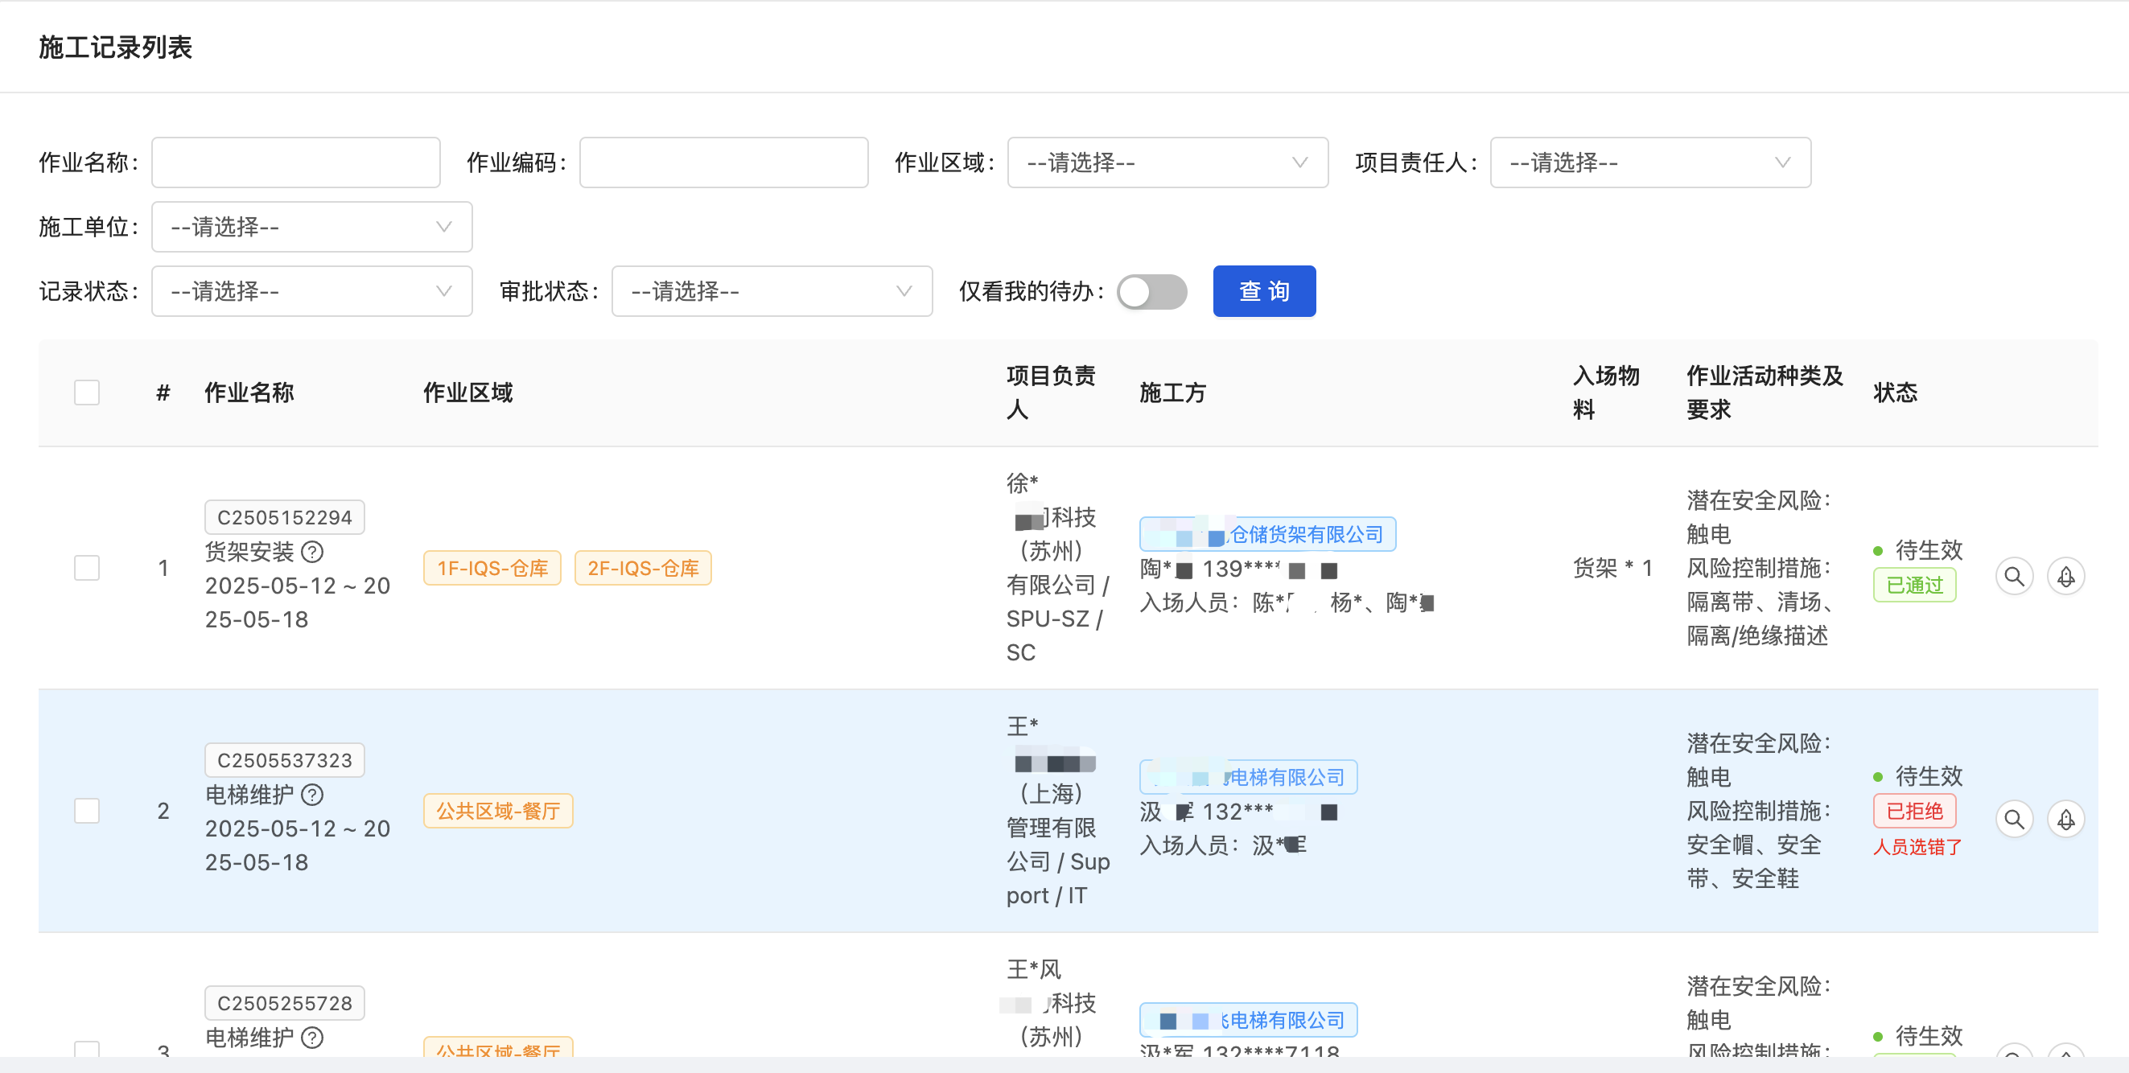Screen dimensions: 2129x1073
Task: Focus the 作业编码 input field
Action: pyautogui.click(x=723, y=162)
